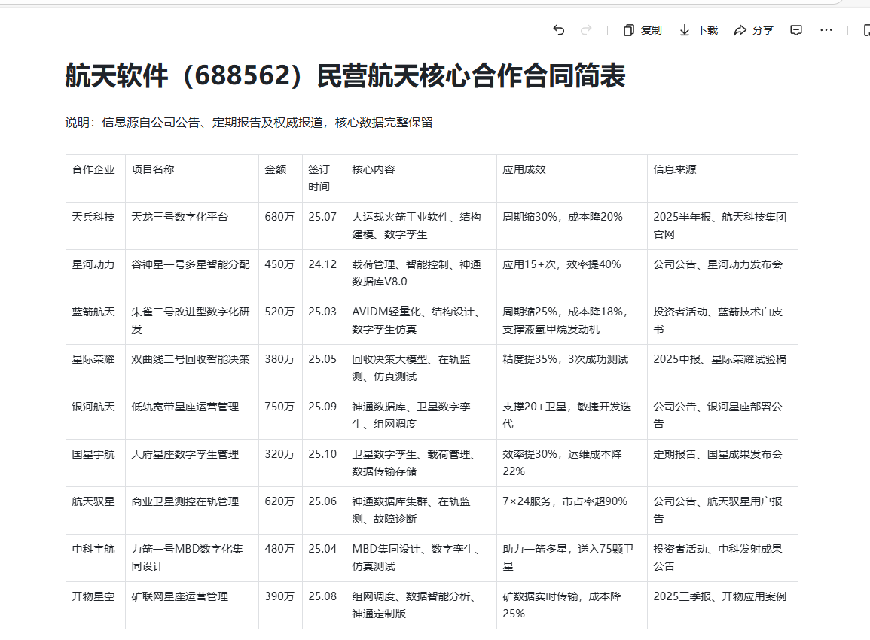Click 精度提35%，3次成功测试 result cell
This screenshot has height=640, width=870.
pyautogui.click(x=572, y=367)
